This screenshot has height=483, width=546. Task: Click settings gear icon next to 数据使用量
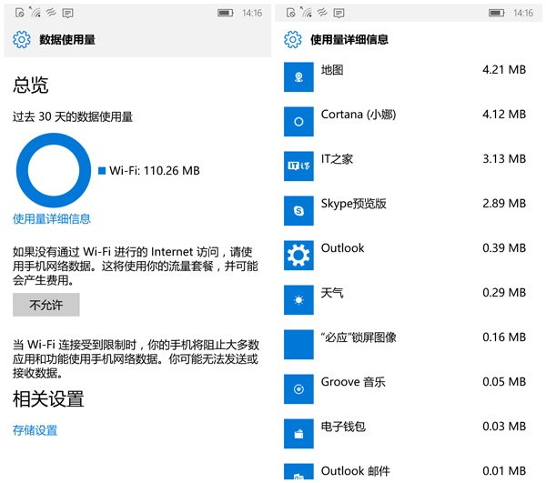(x=22, y=39)
